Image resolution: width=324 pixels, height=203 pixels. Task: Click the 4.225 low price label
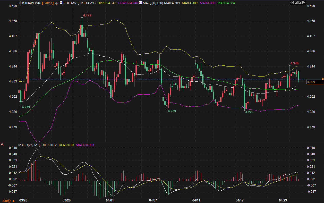[249, 112]
